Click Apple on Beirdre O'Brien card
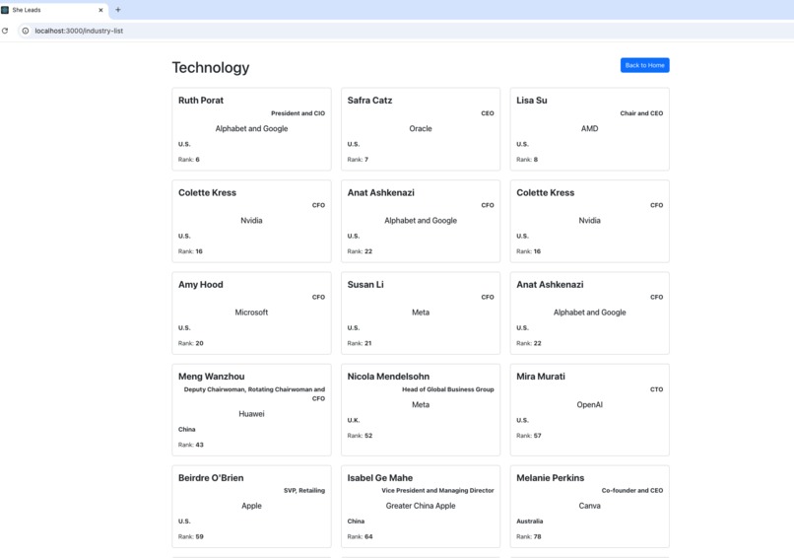This screenshot has height=558, width=794. pyautogui.click(x=251, y=506)
